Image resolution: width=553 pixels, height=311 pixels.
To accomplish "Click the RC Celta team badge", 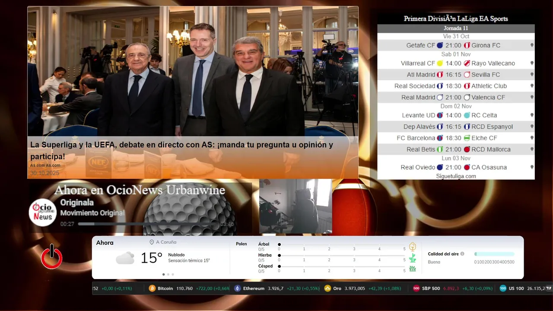I will pos(467,115).
